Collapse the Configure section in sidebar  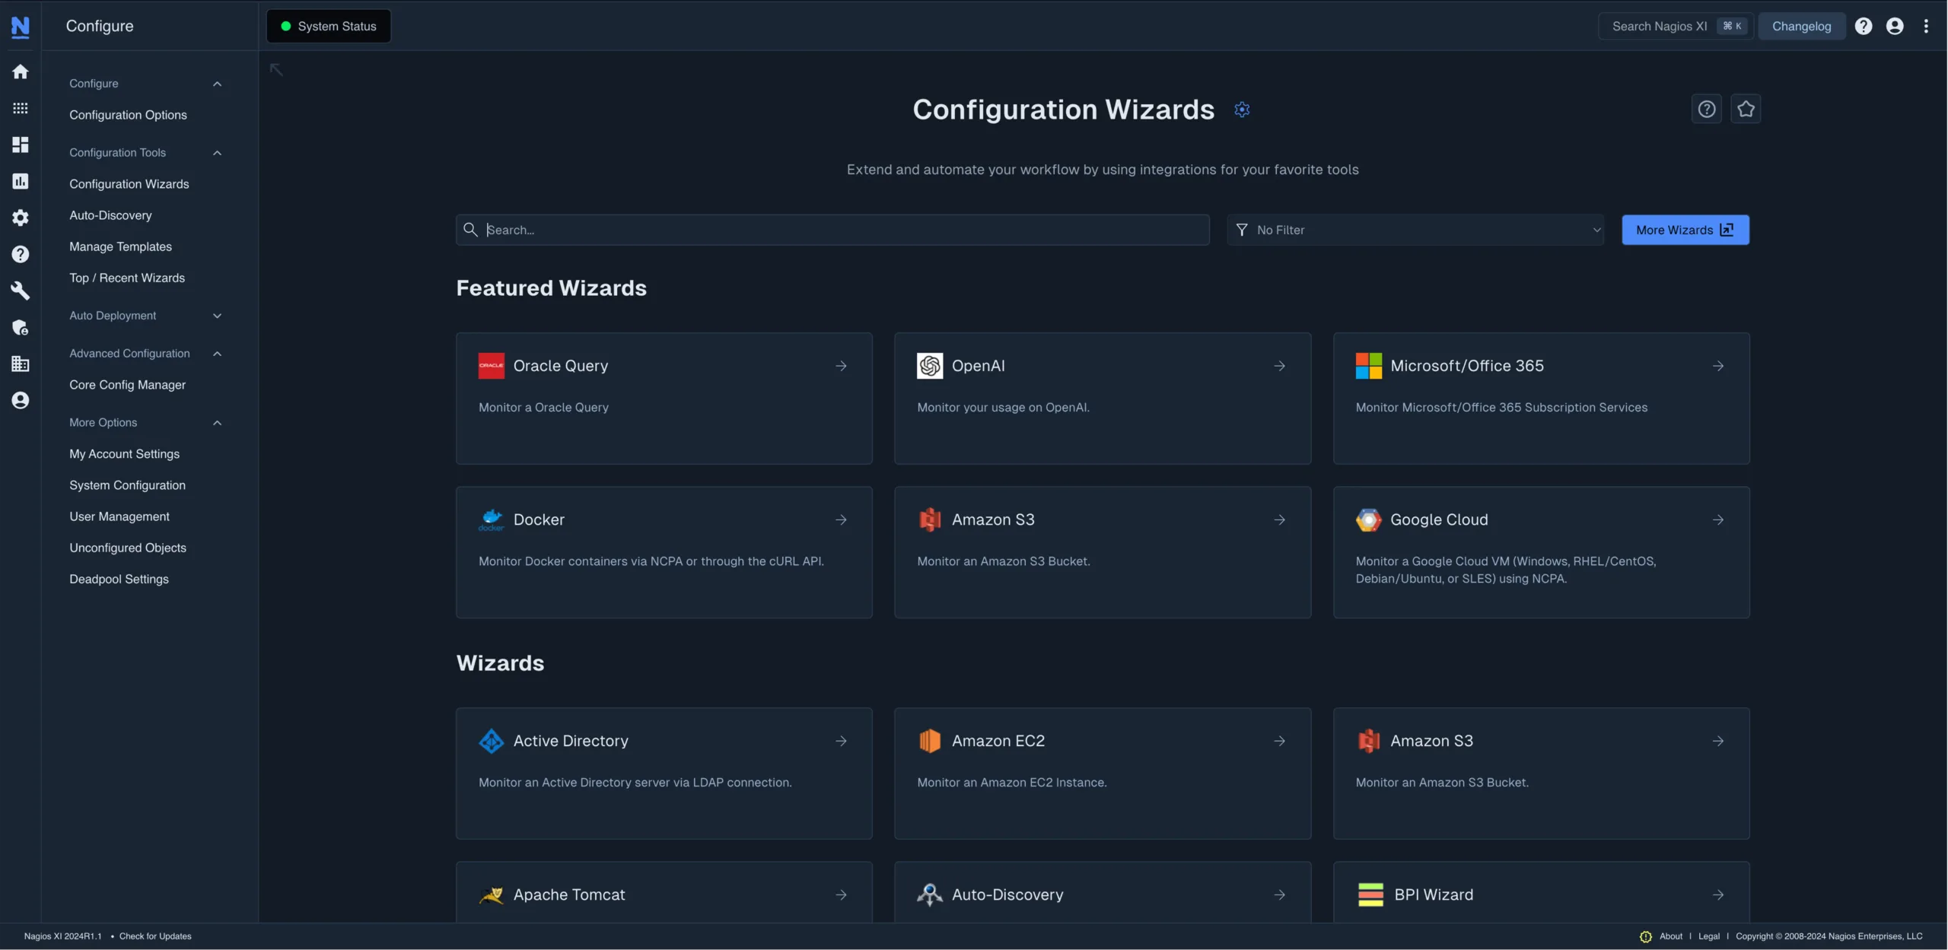(x=217, y=84)
